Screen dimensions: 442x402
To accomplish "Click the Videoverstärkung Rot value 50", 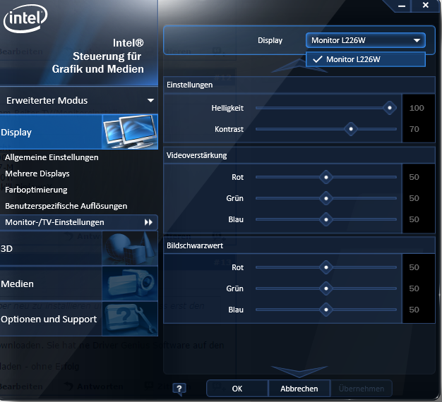I will [414, 177].
